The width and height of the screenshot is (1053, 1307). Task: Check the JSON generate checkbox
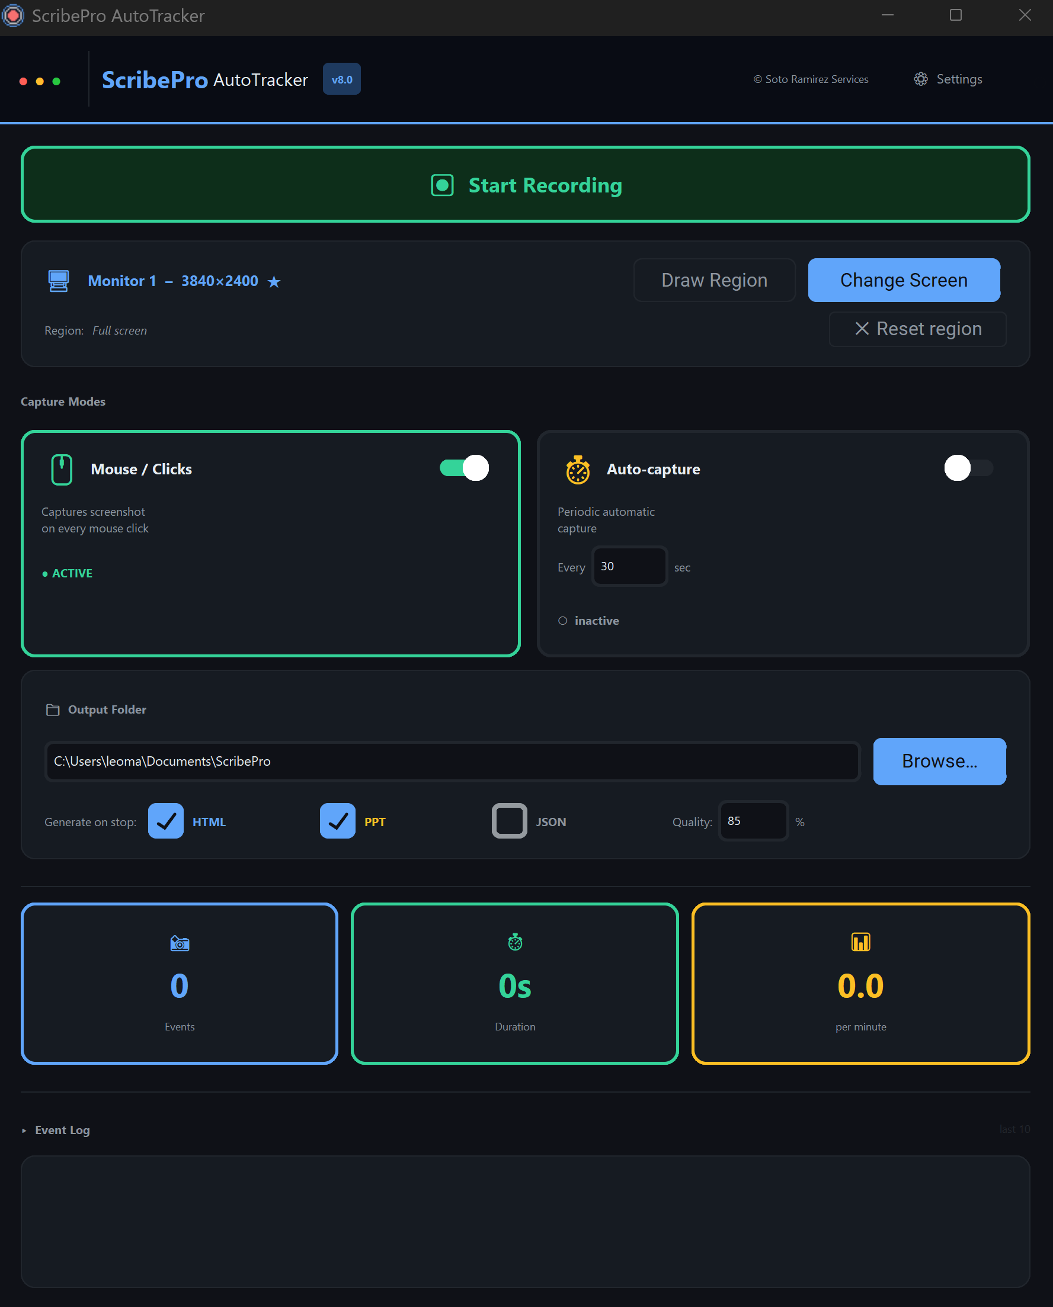pyautogui.click(x=510, y=821)
